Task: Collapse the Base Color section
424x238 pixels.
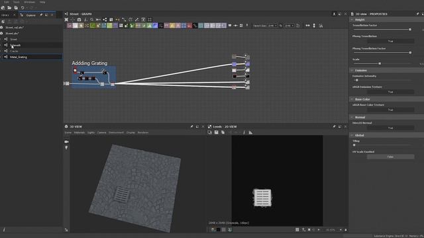Action: tap(352, 99)
